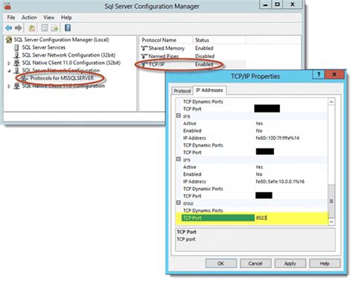Click the Back arrow toolbar icon
This screenshot has width=353, height=281.
coord(9,28)
